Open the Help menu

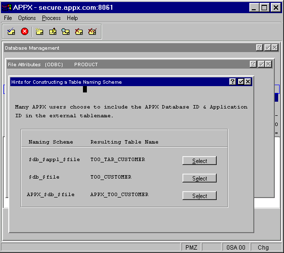[x=72, y=18]
